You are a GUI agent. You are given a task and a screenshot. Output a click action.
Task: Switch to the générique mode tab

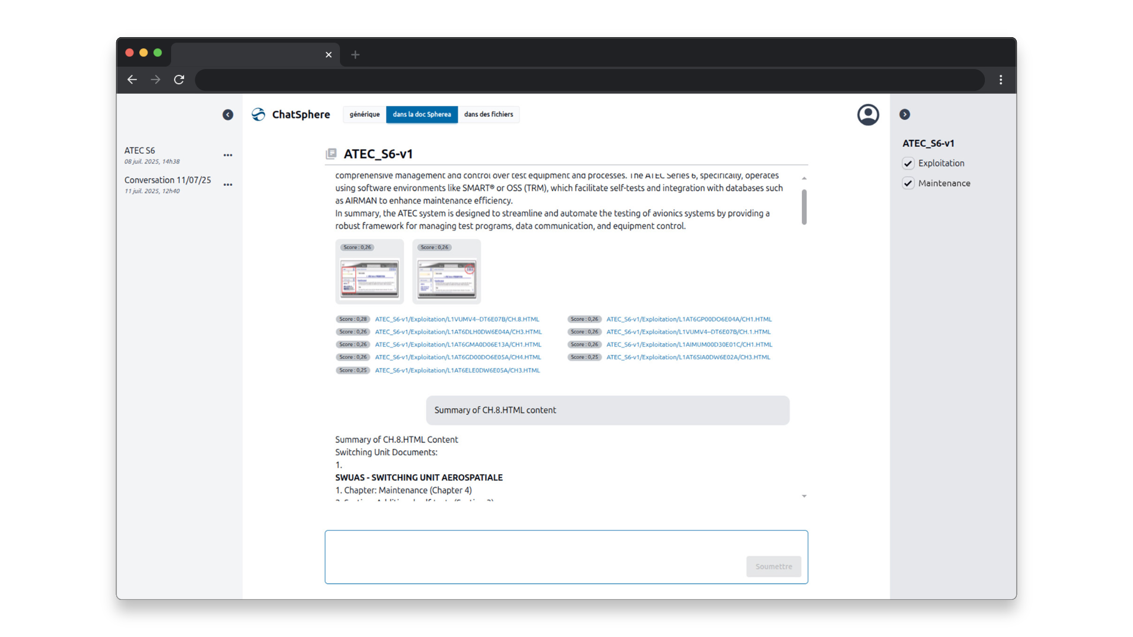tap(364, 114)
